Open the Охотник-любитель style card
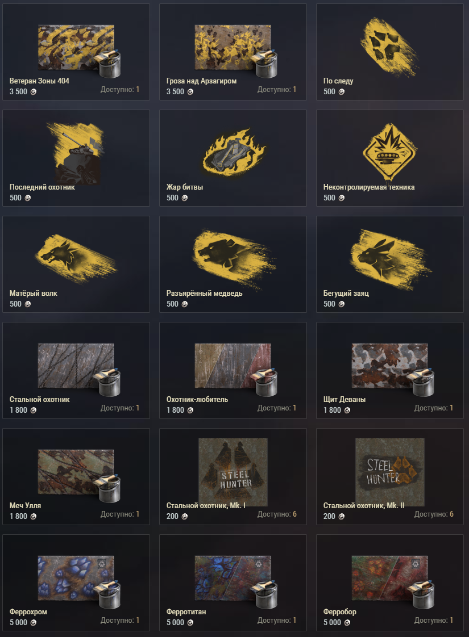 [x=233, y=371]
